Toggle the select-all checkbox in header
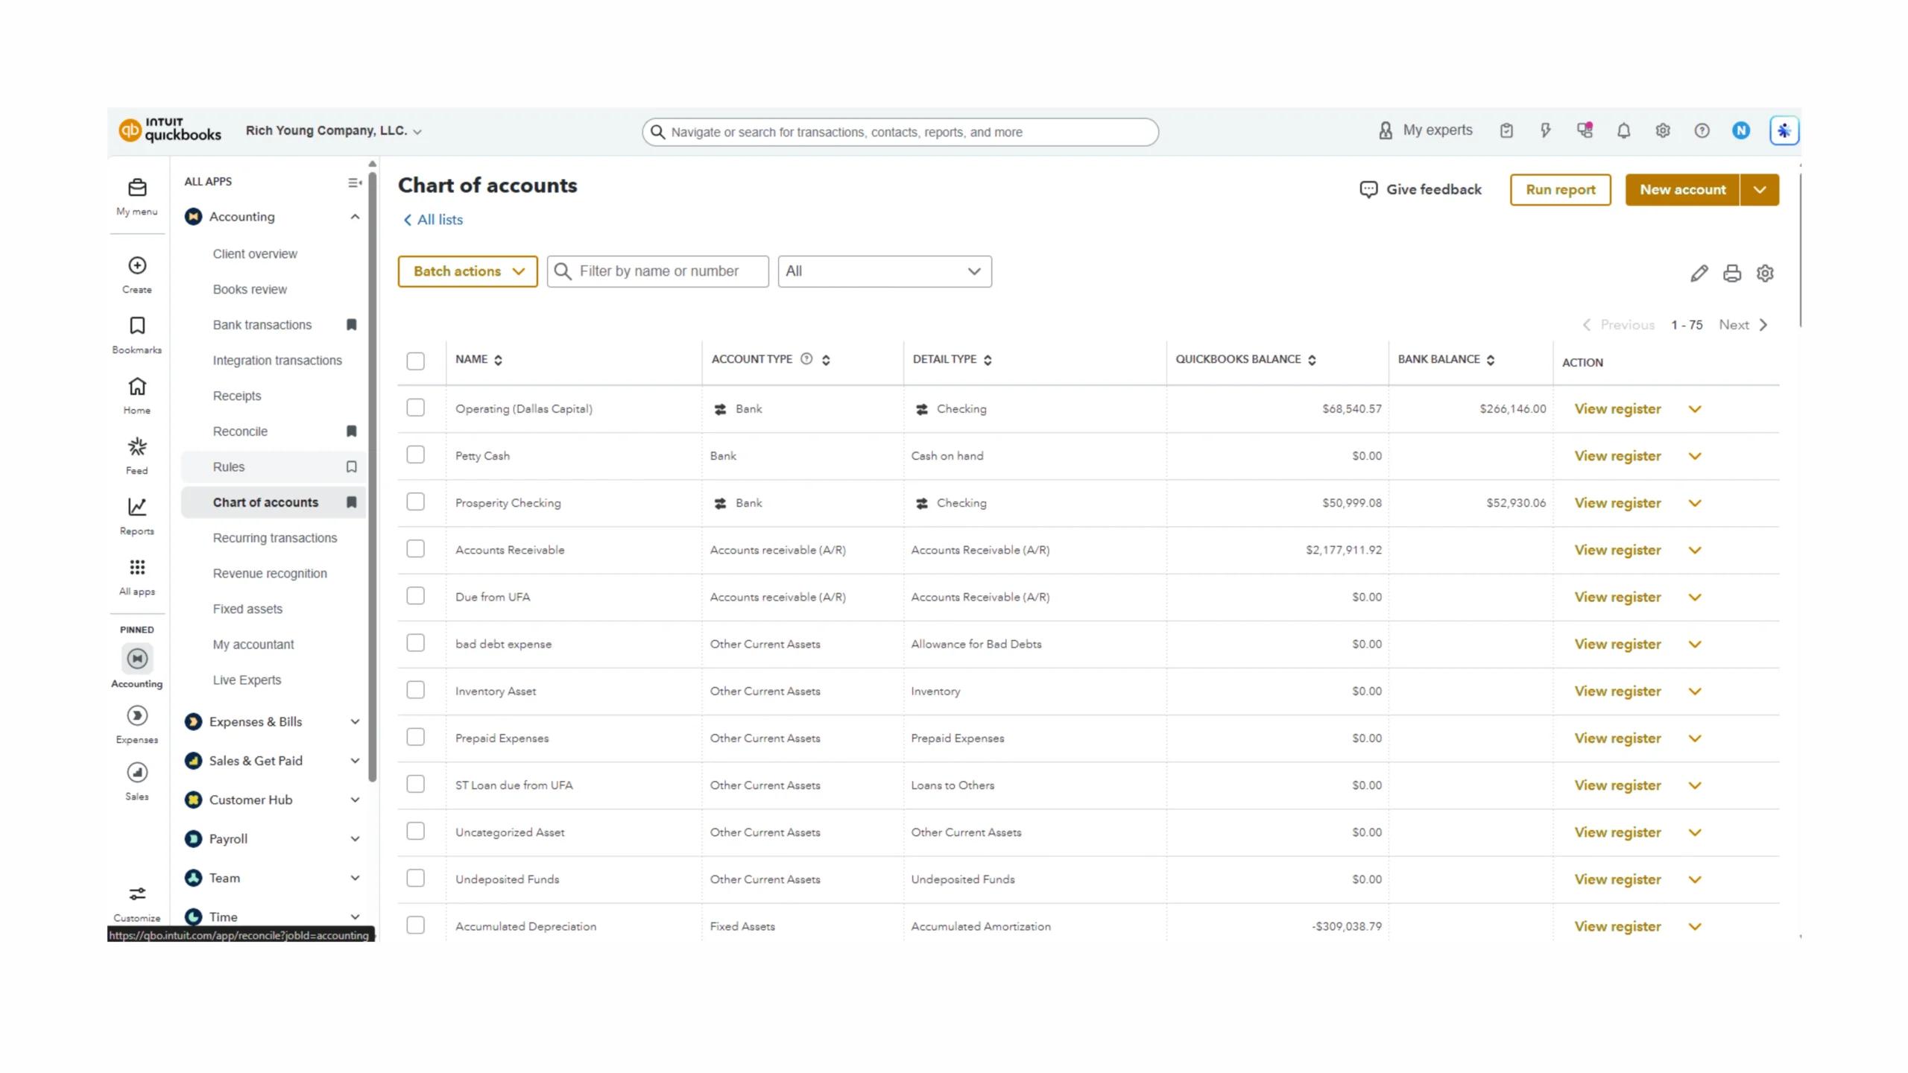The width and height of the screenshot is (1908, 1073). click(415, 361)
